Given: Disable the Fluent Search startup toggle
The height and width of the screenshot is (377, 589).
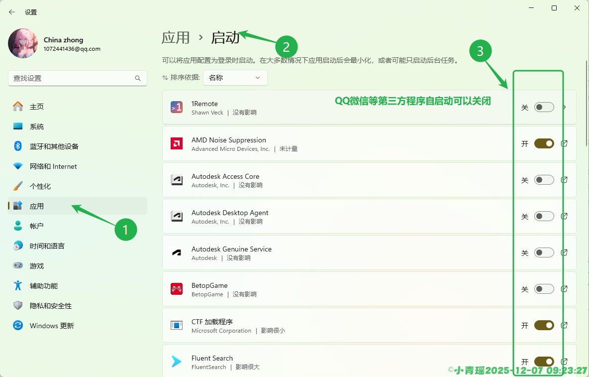Looking at the screenshot, I should [x=544, y=362].
